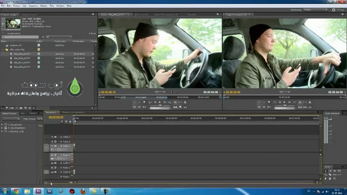Viewport: 347px width, 195px height.
Task: Set unnumbered marker in Source monitor
Action: (x=144, y=102)
